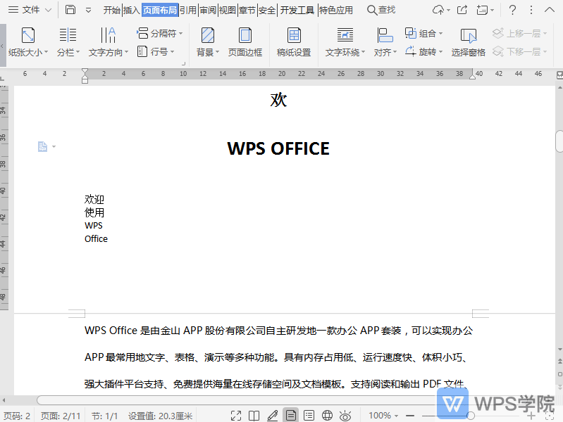Switch to the 视图 tab

click(x=228, y=10)
